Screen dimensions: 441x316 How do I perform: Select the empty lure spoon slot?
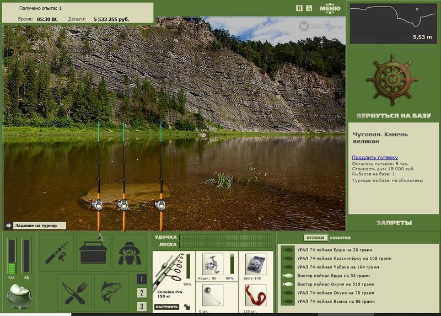213,295
